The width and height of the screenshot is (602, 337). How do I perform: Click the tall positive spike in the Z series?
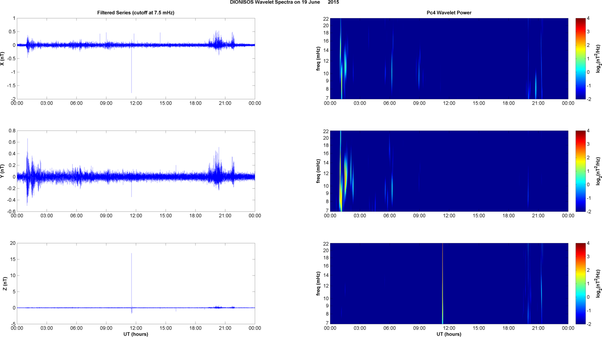(x=131, y=280)
